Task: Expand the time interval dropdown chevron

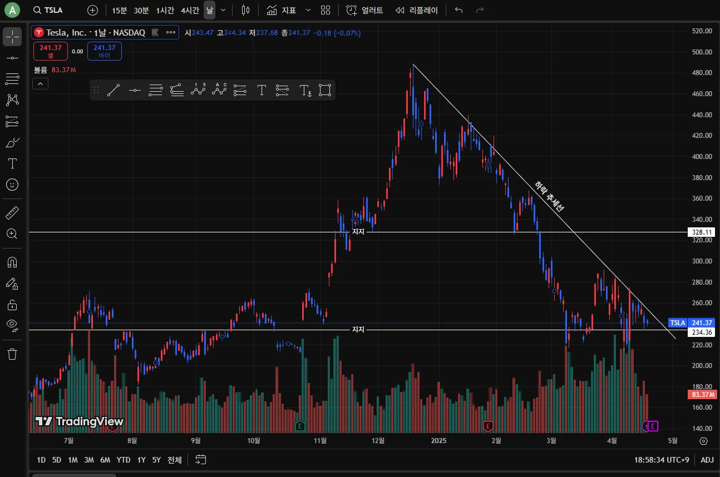Action: pos(223,10)
